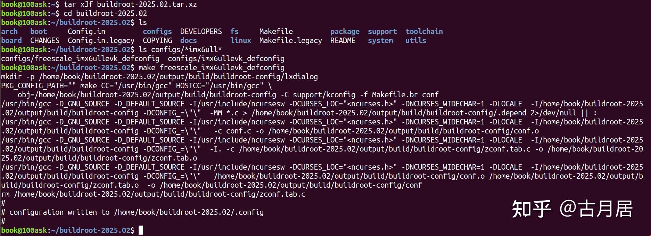Select the toolchain directory entry
Image resolution: width=651 pixels, height=236 pixels.
pos(424,32)
